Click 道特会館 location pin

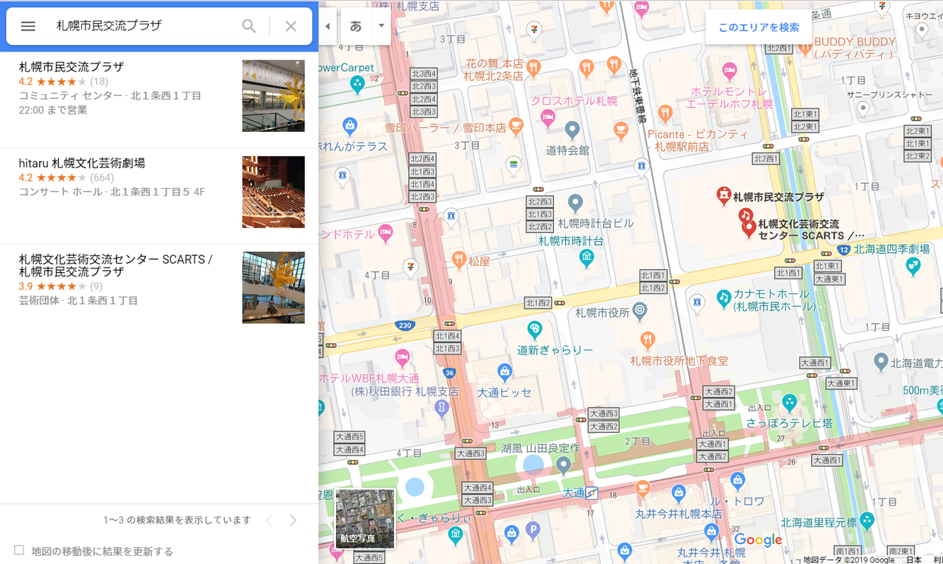coord(572,131)
